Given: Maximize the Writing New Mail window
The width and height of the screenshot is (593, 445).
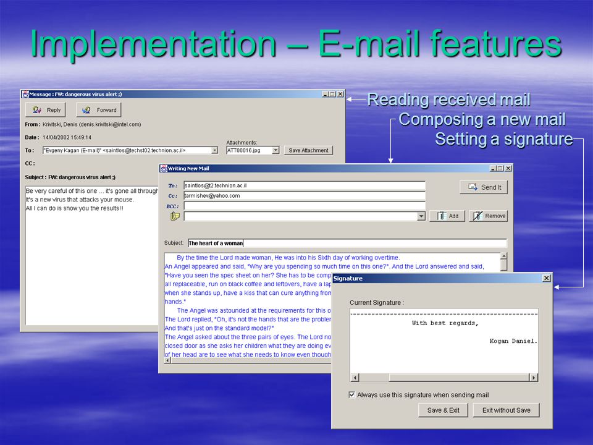Looking at the screenshot, I should [x=500, y=168].
